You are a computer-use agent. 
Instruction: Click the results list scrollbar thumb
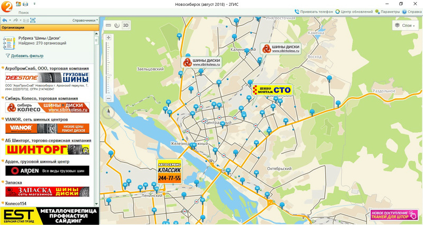96,40
